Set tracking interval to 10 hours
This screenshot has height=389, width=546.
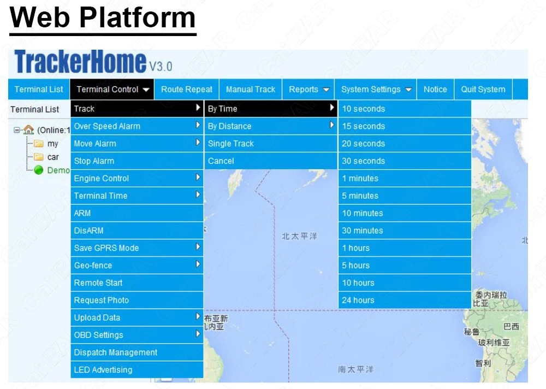[x=405, y=283]
